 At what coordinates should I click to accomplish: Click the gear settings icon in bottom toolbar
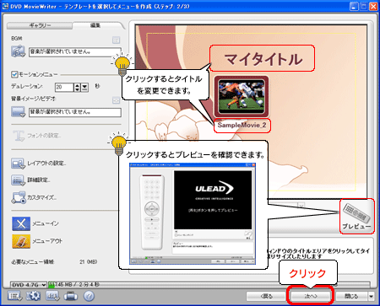[33, 296]
